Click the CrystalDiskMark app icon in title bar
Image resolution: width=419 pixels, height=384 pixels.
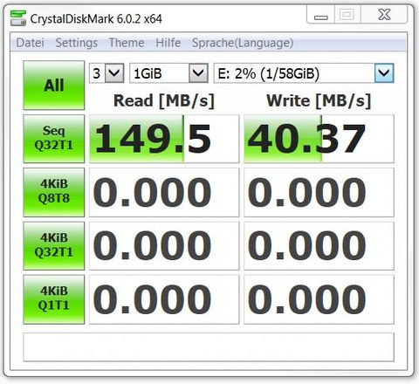coord(17,18)
